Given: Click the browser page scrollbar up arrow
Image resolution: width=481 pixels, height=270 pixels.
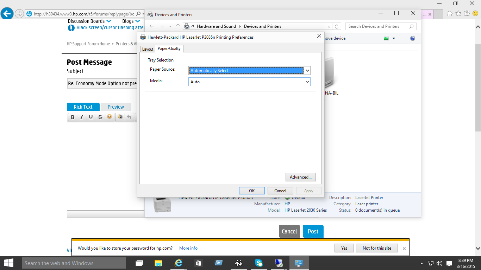Looking at the screenshot, I should click(x=478, y=27).
